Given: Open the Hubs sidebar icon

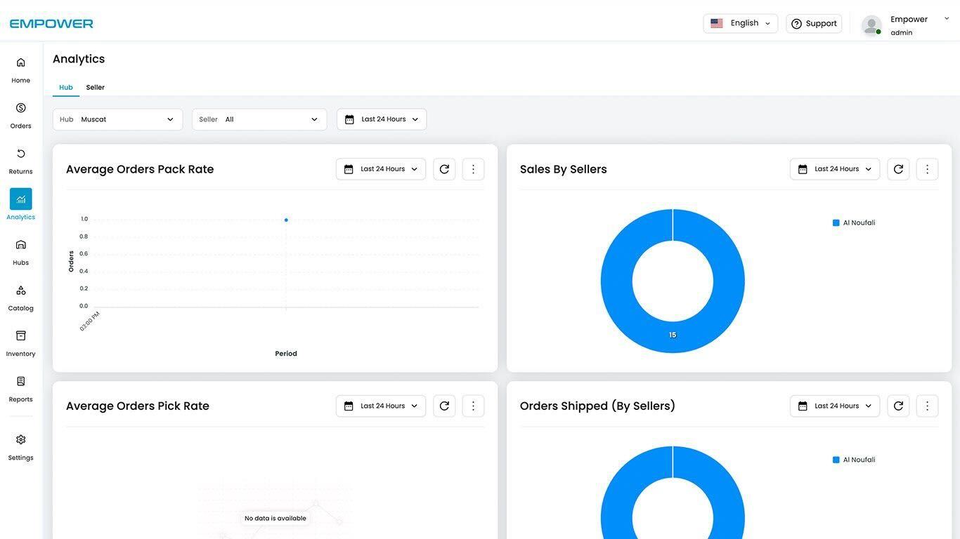Looking at the screenshot, I should (x=20, y=251).
